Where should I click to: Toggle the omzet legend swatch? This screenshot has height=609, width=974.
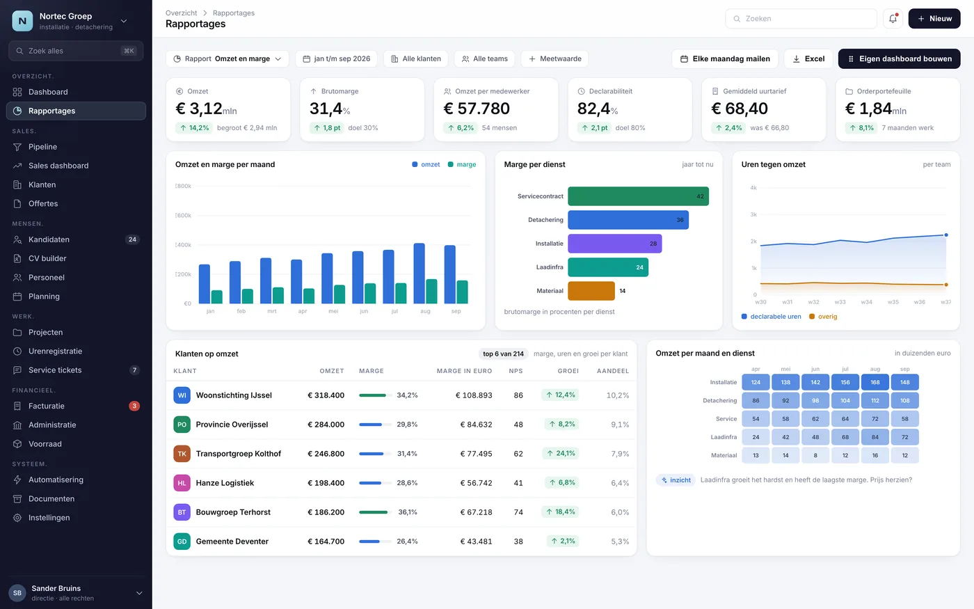(x=415, y=165)
